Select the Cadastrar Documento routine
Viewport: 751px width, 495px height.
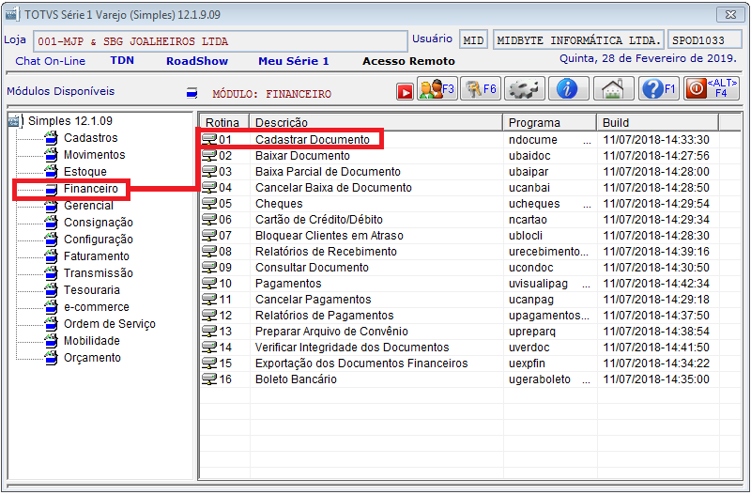click(x=313, y=139)
